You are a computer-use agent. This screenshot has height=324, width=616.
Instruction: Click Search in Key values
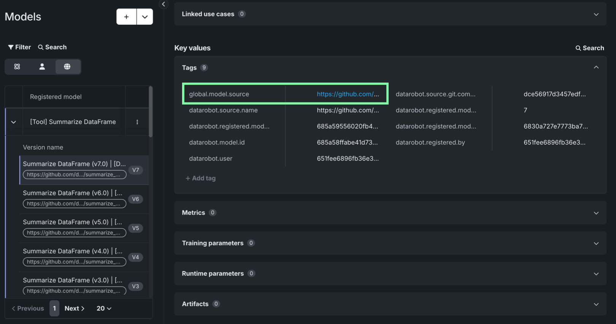click(x=589, y=48)
